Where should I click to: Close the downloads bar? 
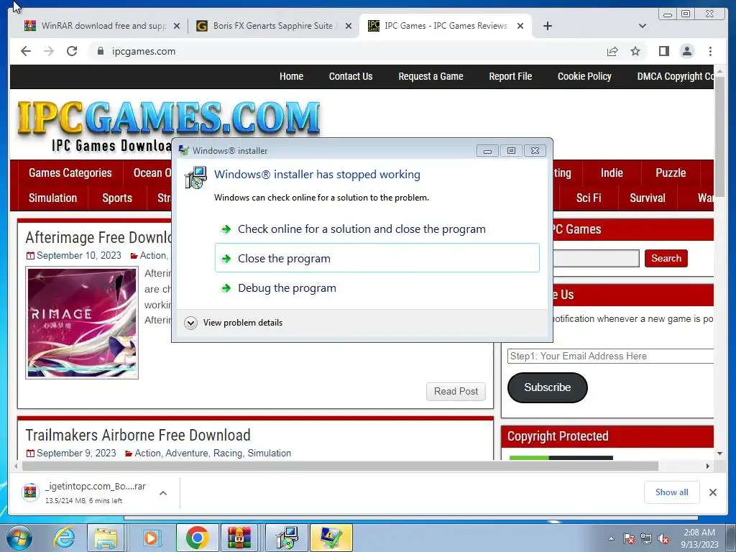(x=712, y=492)
